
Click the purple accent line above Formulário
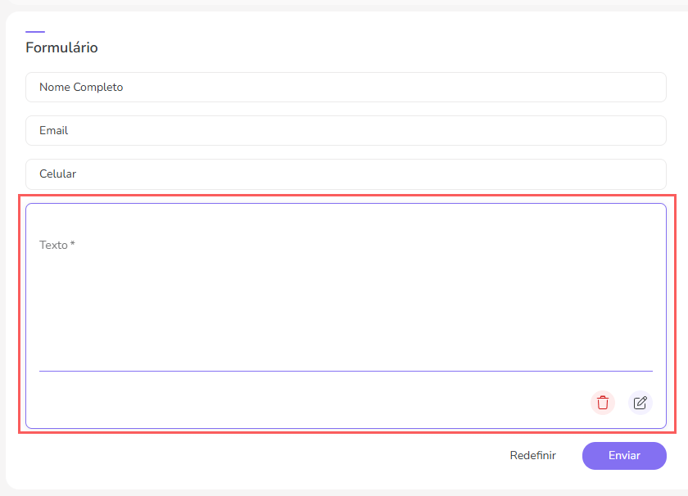point(35,32)
